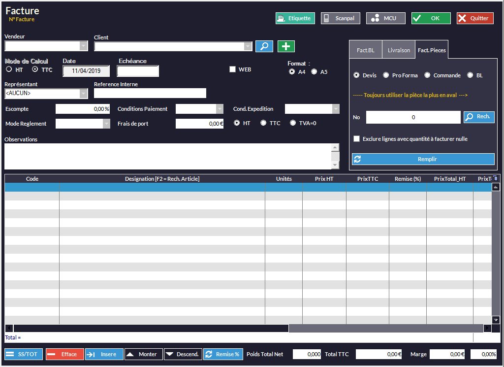Click the Insere line button
The width and height of the screenshot is (504, 367).
tap(104, 354)
